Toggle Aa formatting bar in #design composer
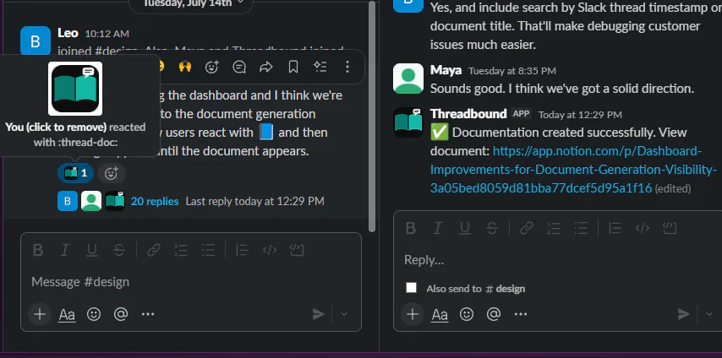This screenshot has height=358, width=722. [67, 315]
